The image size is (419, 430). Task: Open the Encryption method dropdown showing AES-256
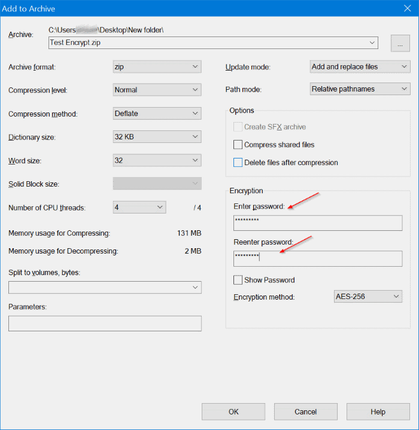368,297
